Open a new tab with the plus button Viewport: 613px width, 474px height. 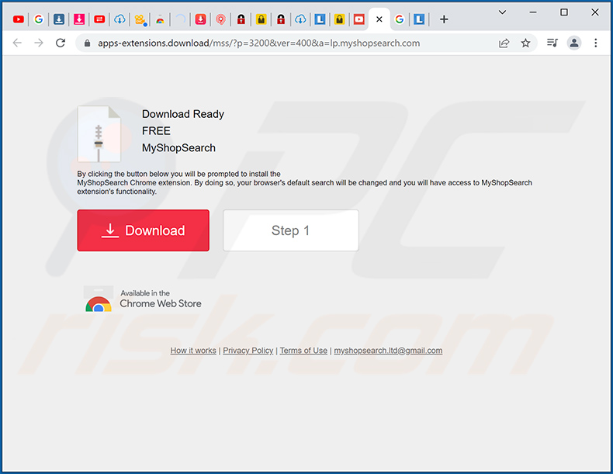click(x=444, y=19)
